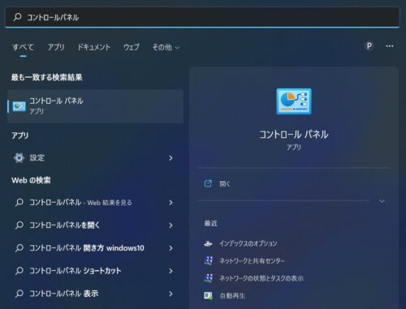
Task: Select コントロールパネル ショートカット suggestion
Action: 96,271
